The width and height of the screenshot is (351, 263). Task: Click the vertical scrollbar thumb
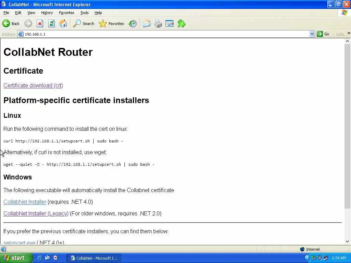tap(347, 126)
